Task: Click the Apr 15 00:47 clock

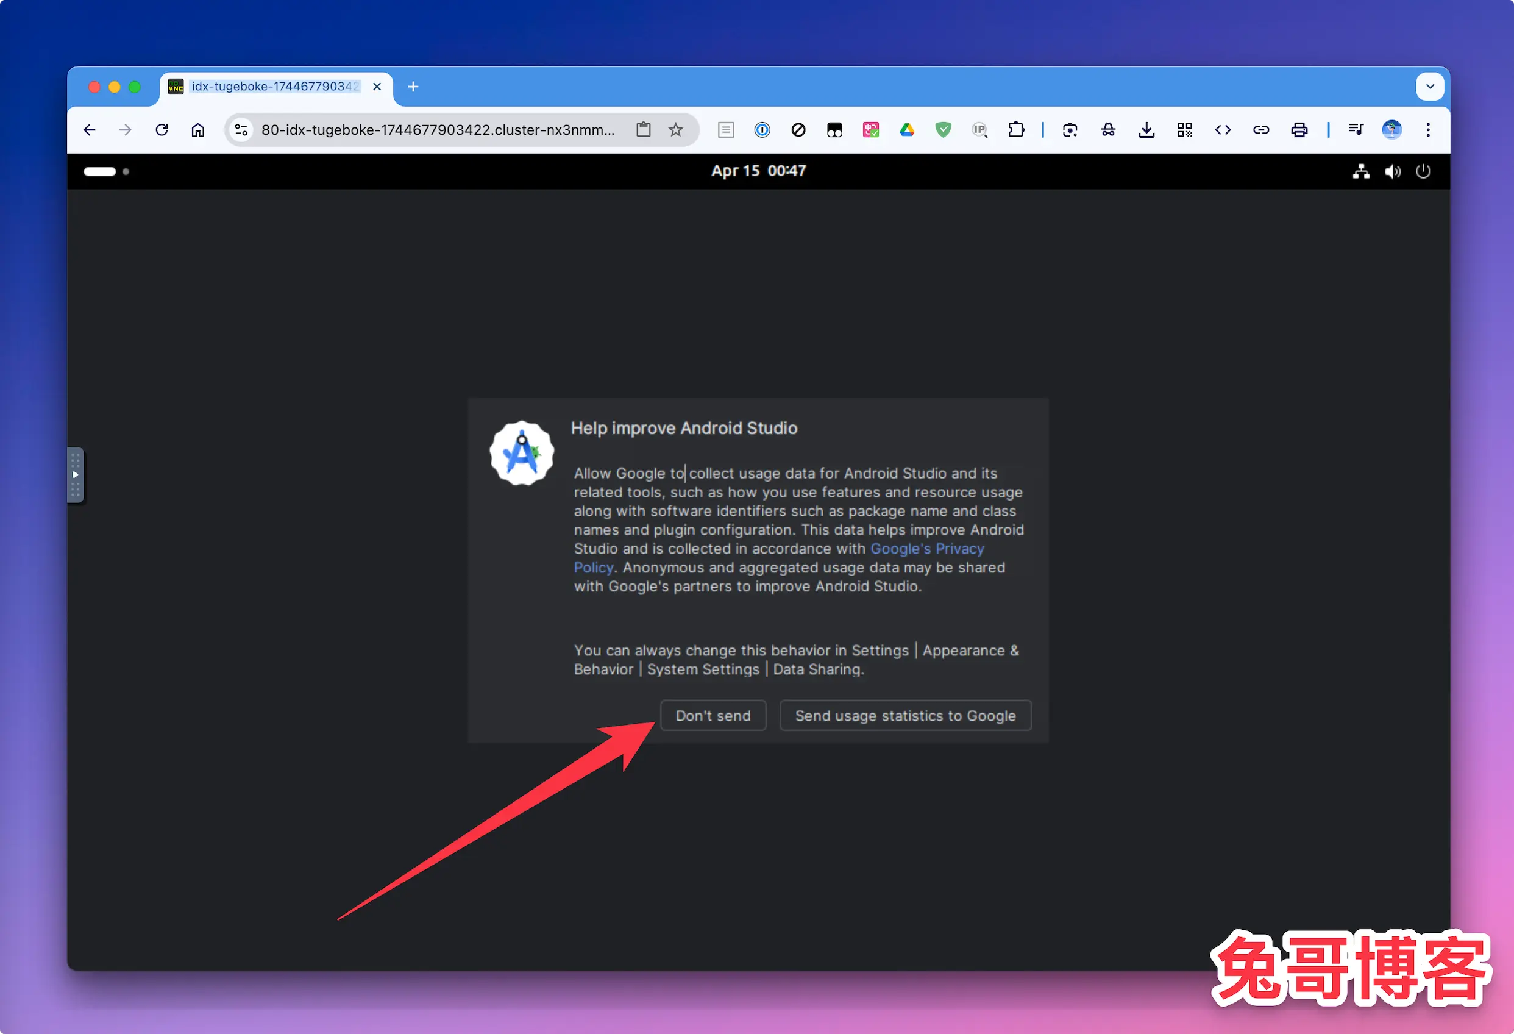Action: 758,171
